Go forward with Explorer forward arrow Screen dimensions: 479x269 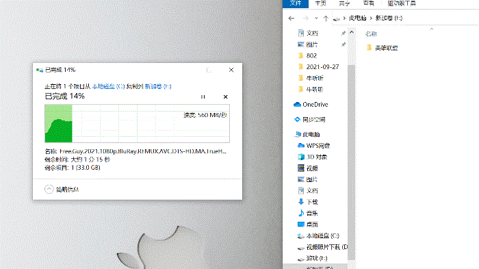(305, 18)
